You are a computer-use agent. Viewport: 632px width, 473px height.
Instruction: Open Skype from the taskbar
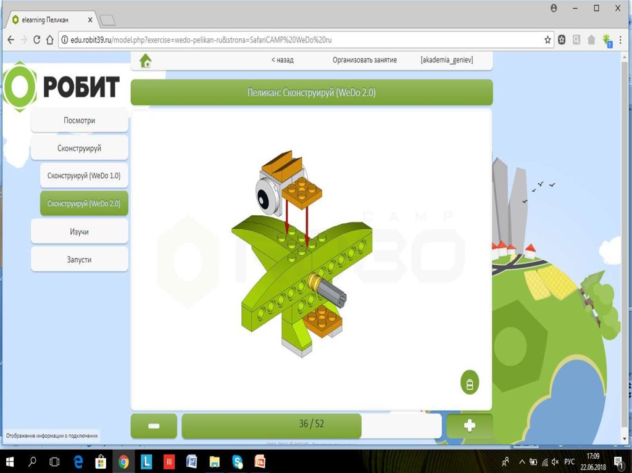click(238, 462)
